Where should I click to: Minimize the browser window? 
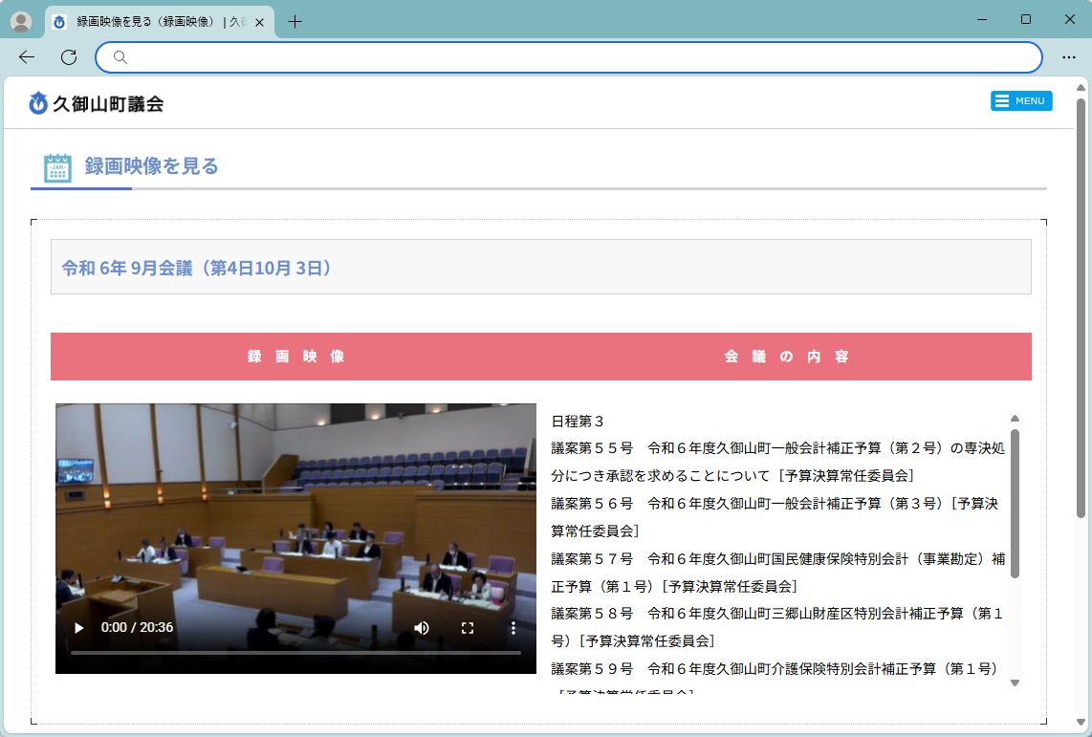tap(982, 19)
